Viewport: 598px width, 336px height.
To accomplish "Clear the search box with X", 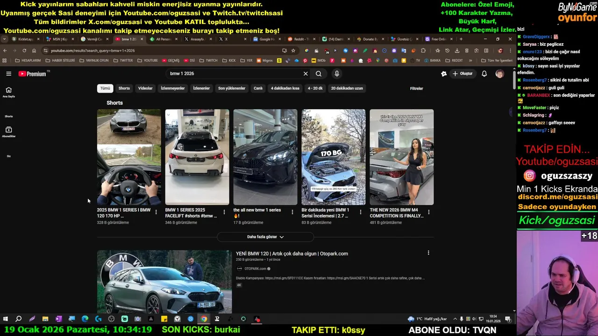I will [306, 74].
